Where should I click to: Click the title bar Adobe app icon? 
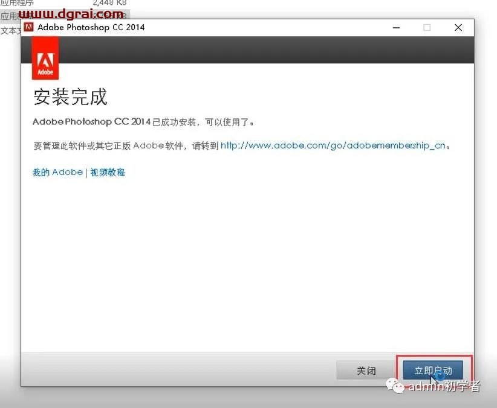tap(29, 27)
